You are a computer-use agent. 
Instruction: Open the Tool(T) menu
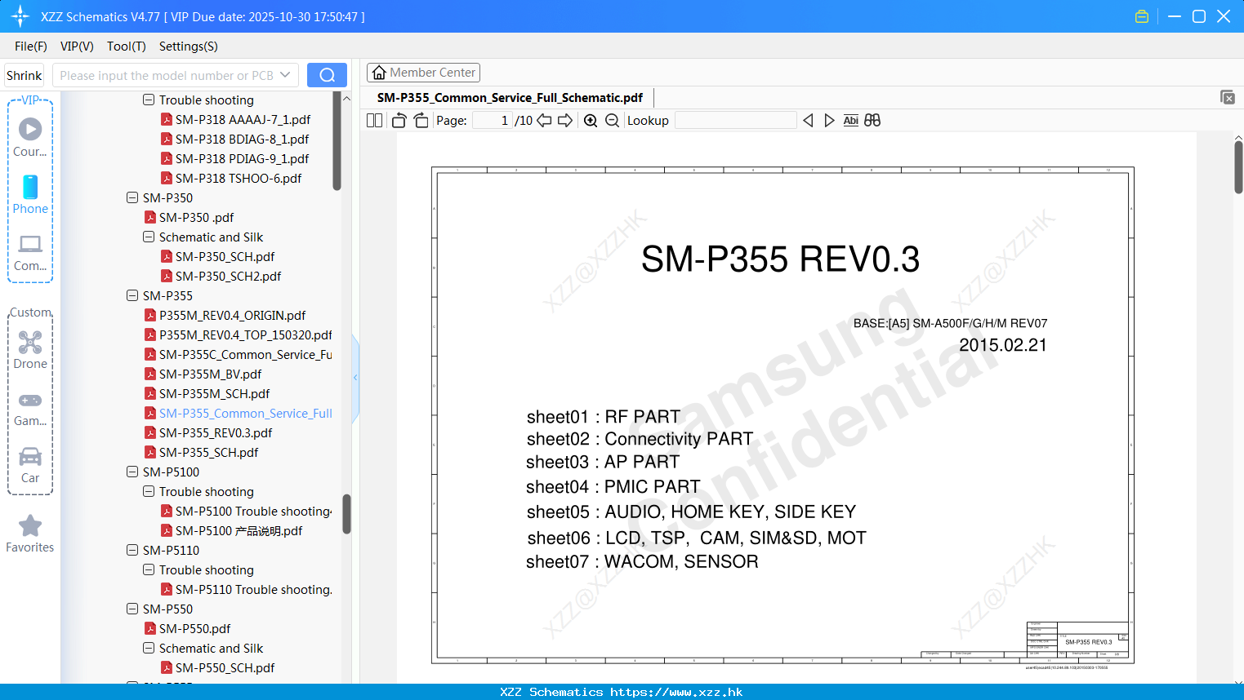127,47
